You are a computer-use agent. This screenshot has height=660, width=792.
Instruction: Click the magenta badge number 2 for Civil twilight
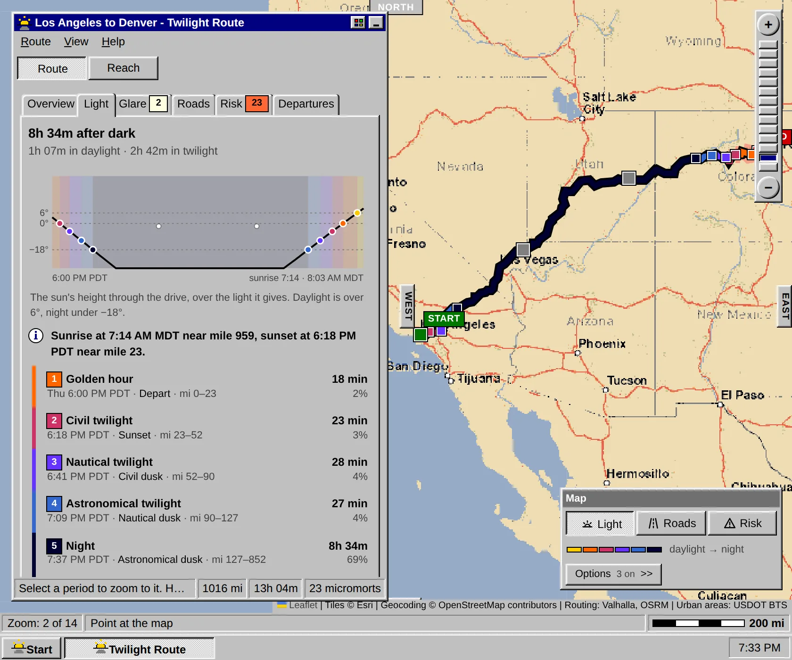(x=54, y=421)
